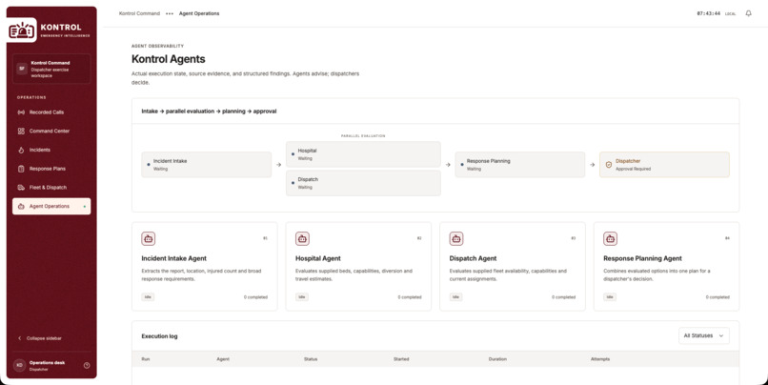The width and height of the screenshot is (768, 385).
Task: Click the KD user avatar
Action: tap(20, 365)
